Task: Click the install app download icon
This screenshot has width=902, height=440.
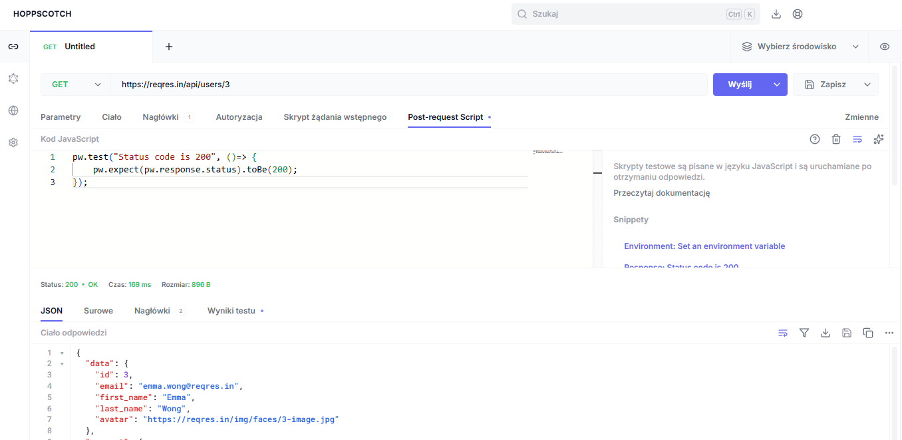Action: pos(776,14)
